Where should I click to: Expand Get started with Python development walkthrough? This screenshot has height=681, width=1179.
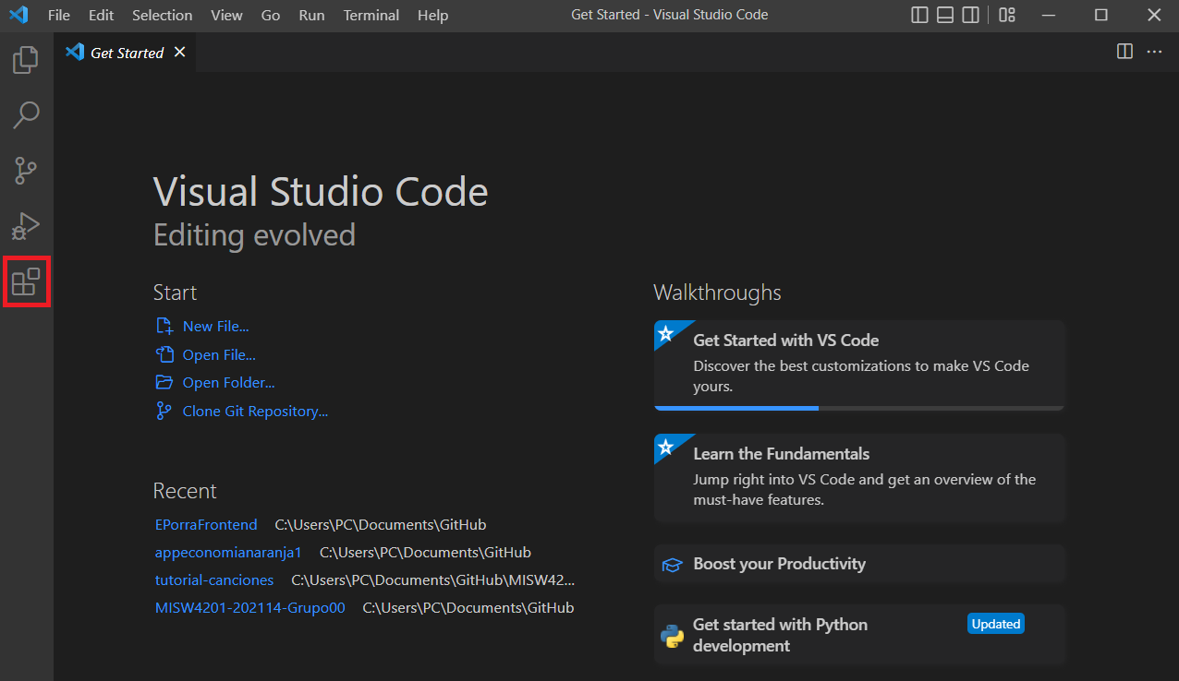(780, 635)
